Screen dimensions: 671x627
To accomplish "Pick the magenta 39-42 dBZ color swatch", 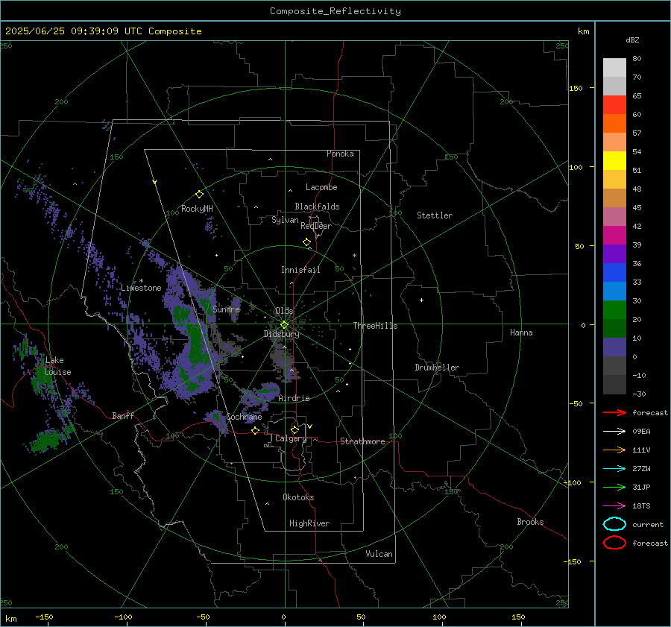I will point(614,236).
